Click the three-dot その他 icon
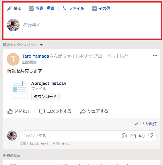The height and width of the screenshot is (165, 163). 94,8
